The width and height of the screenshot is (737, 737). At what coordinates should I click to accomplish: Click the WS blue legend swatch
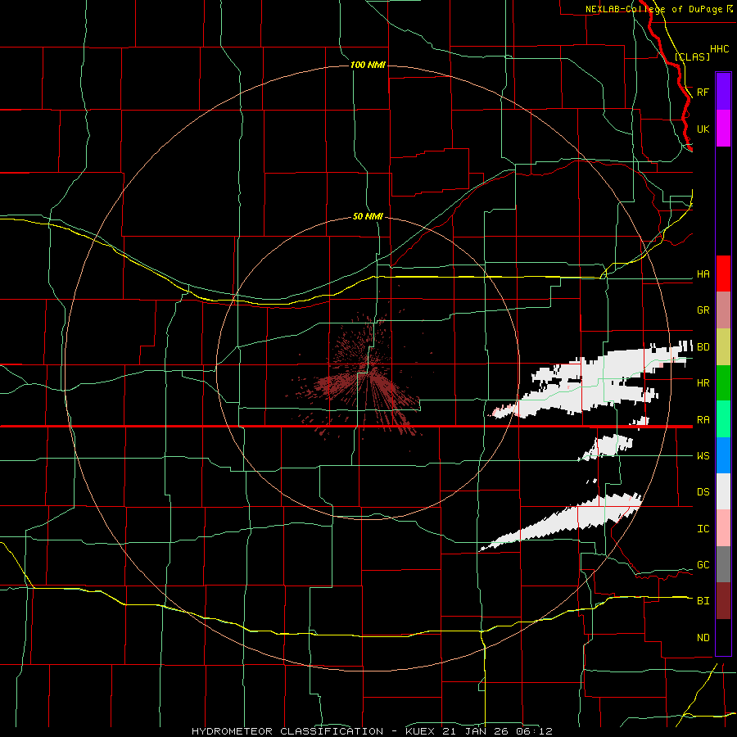(x=723, y=455)
